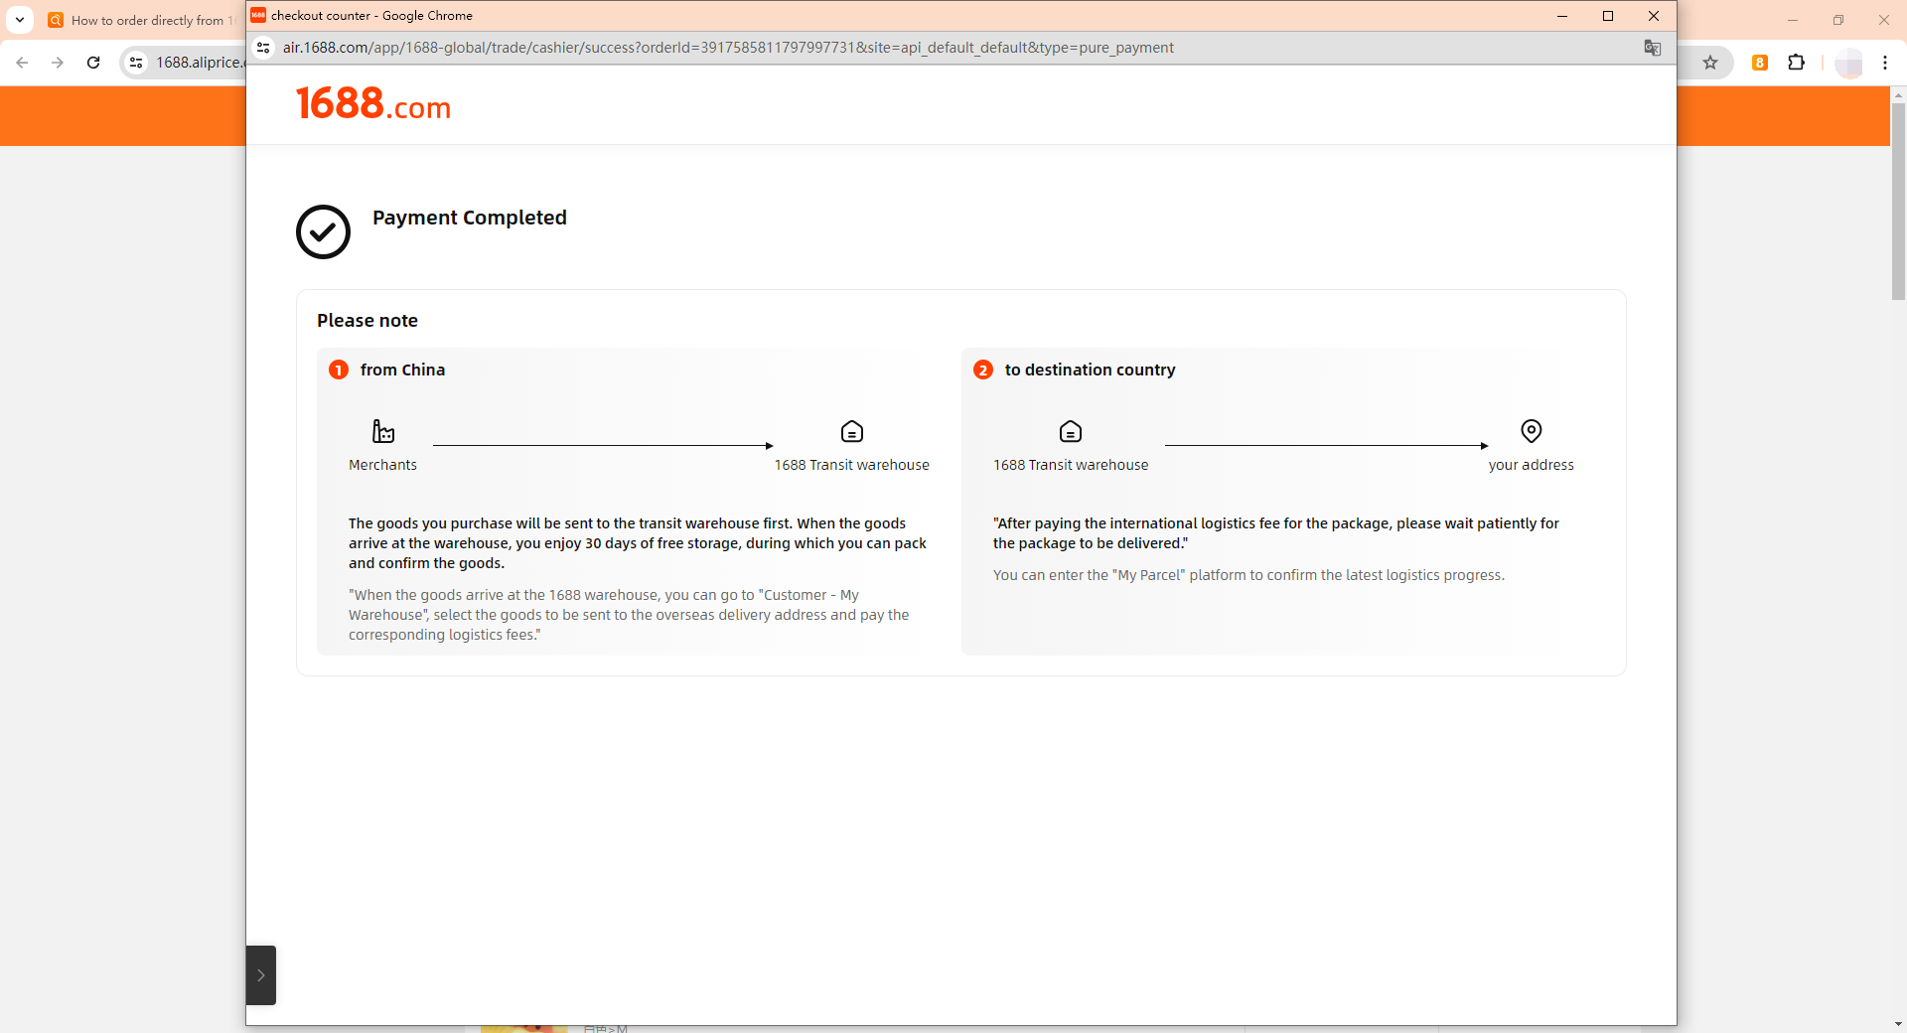1907x1033 pixels.
Task: Click the your address location pin icon
Action: 1532,431
